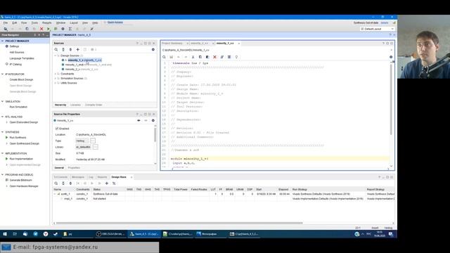Click Collapse All icon in Sources panel
The image size is (450, 253).
click(63, 50)
